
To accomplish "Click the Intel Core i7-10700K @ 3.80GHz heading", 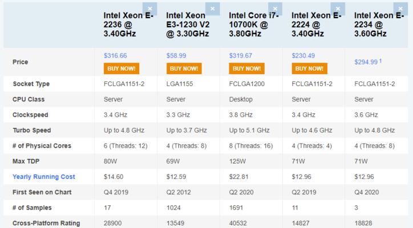I will click(254, 25).
